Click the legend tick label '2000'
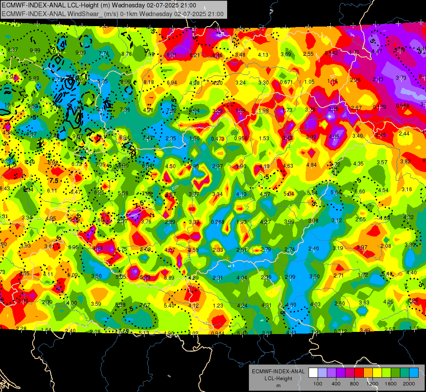426x392 pixels. tap(409, 384)
